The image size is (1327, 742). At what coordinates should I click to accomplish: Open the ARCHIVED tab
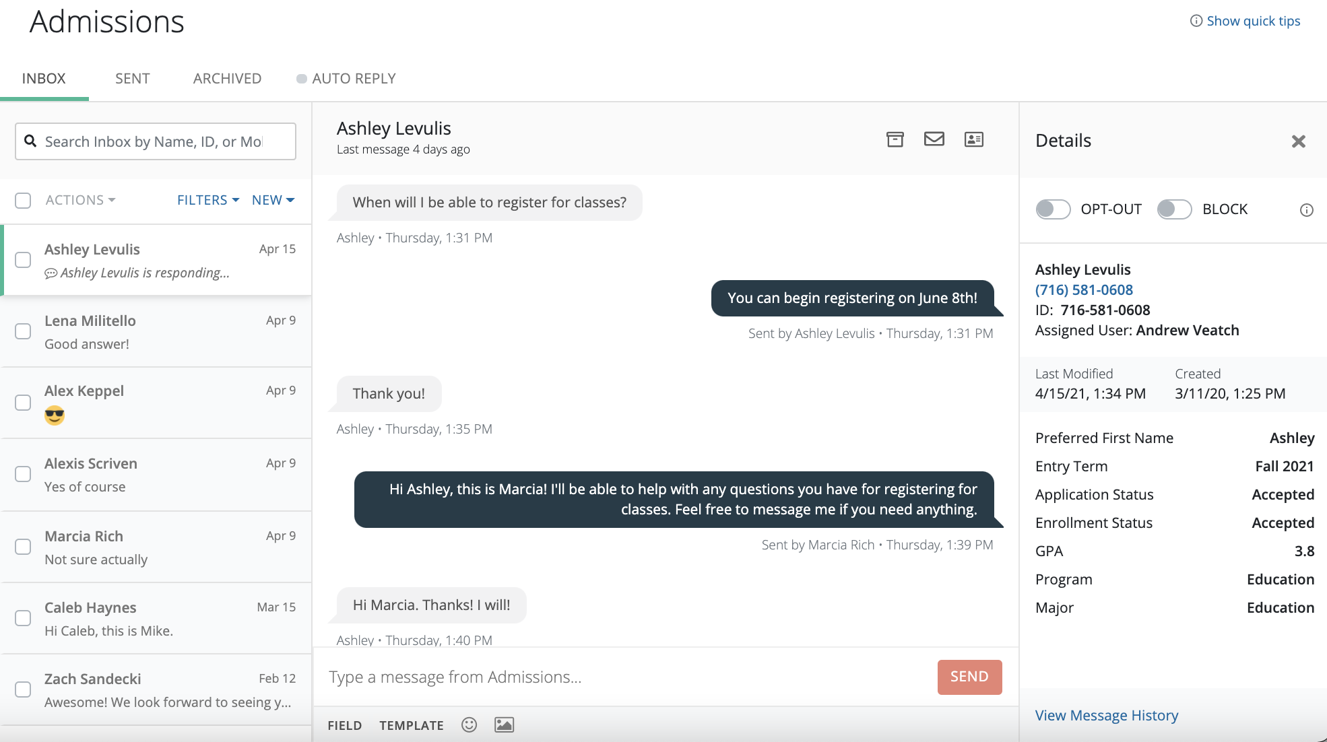coord(227,78)
